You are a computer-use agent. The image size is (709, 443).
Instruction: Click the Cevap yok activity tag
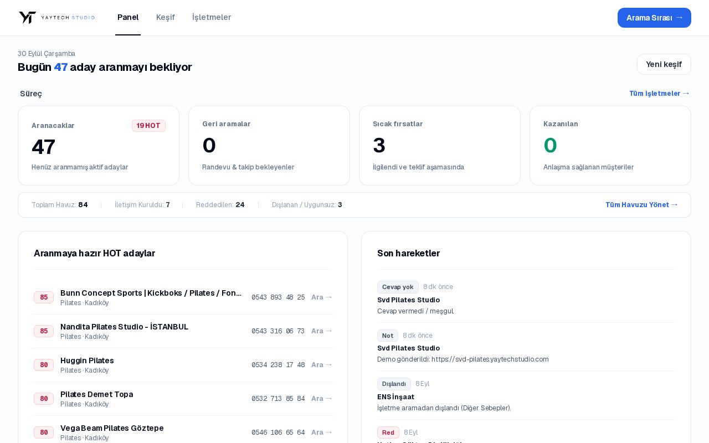click(398, 287)
